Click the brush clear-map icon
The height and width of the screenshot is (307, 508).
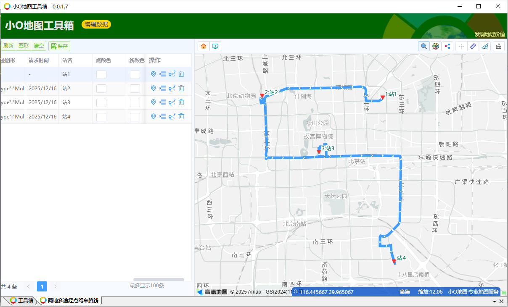499,46
